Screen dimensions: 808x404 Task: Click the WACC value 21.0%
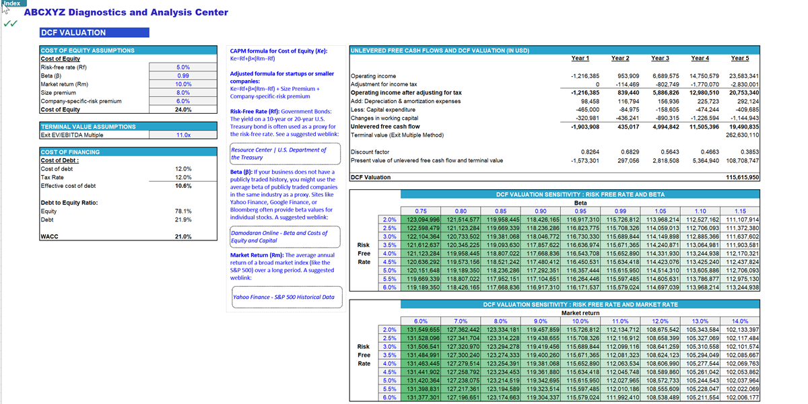[183, 237]
